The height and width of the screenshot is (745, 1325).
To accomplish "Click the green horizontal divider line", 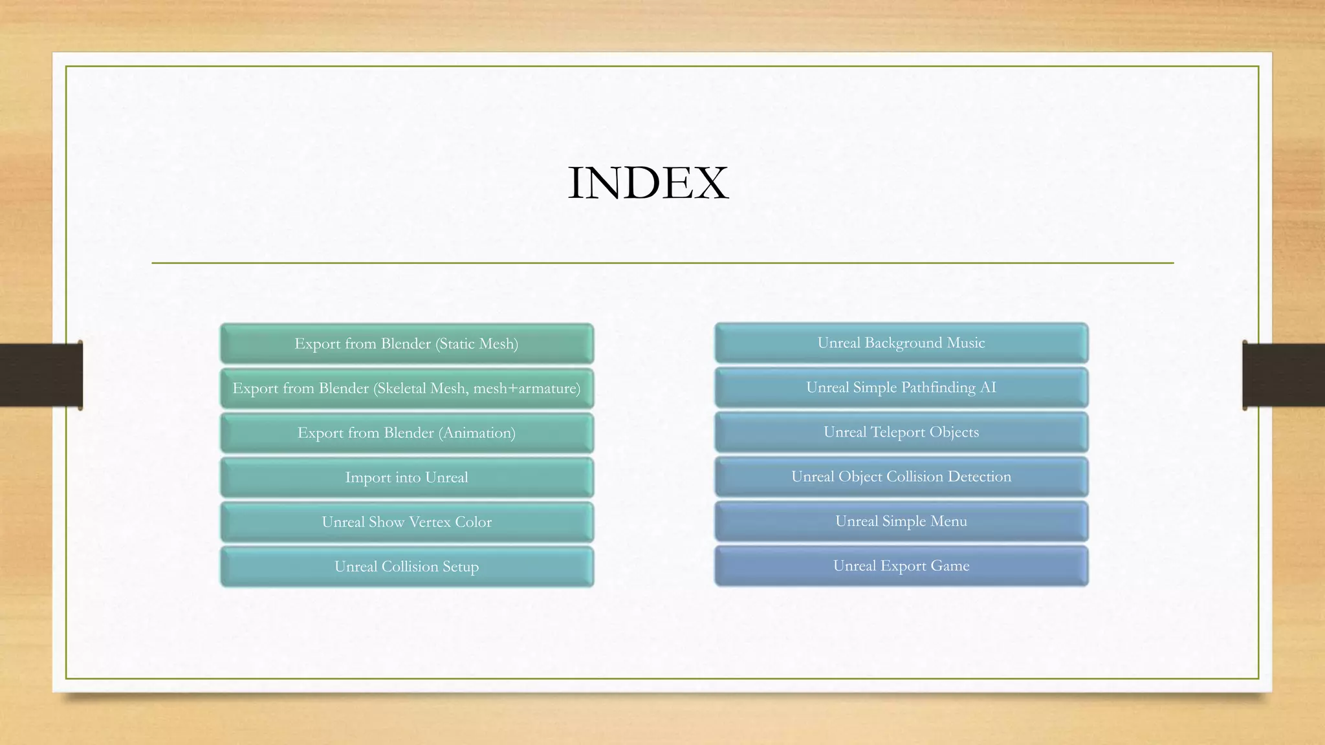I will point(662,263).
